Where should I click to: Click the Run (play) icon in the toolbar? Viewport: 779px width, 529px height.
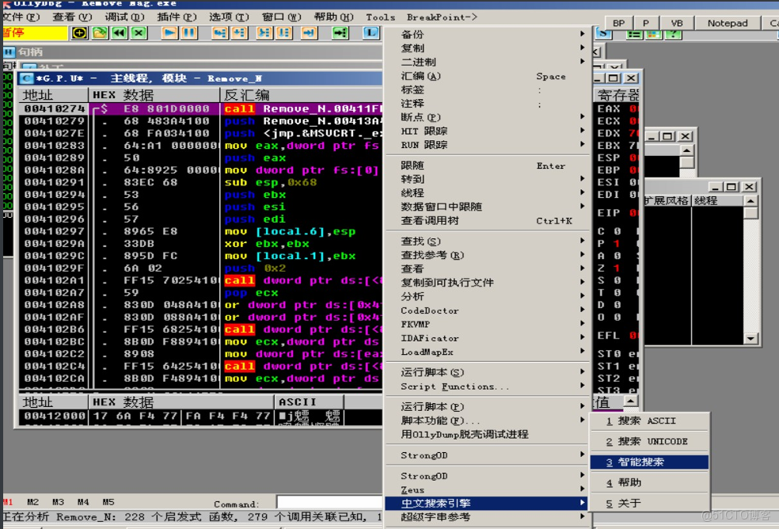[x=169, y=32]
